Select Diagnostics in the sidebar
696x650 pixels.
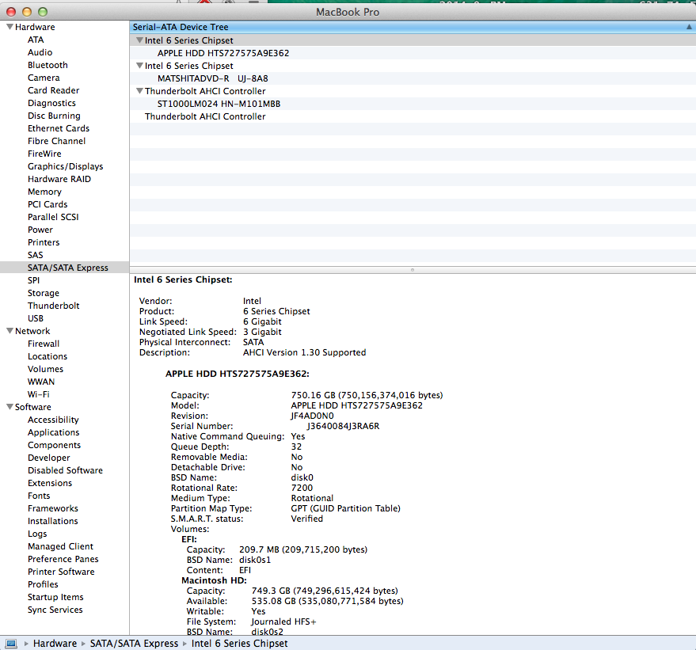pos(51,103)
